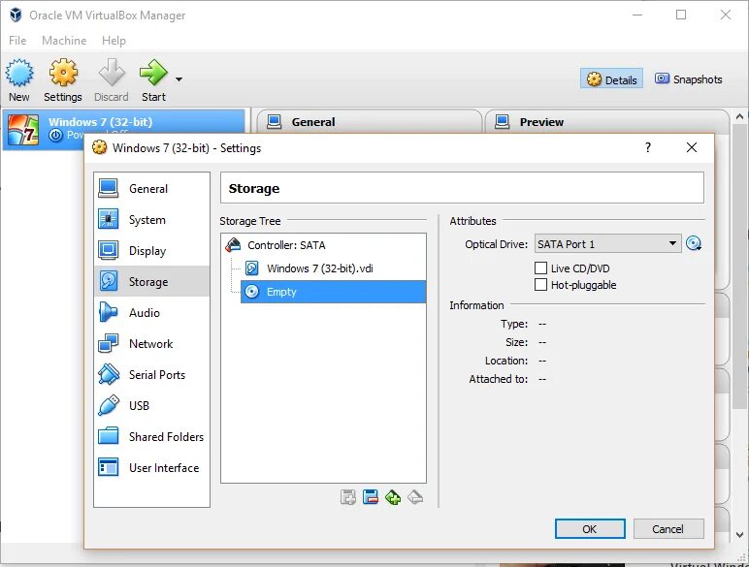The height and width of the screenshot is (567, 749).
Task: Click scroll up arrow in details pane
Action: coord(739,116)
